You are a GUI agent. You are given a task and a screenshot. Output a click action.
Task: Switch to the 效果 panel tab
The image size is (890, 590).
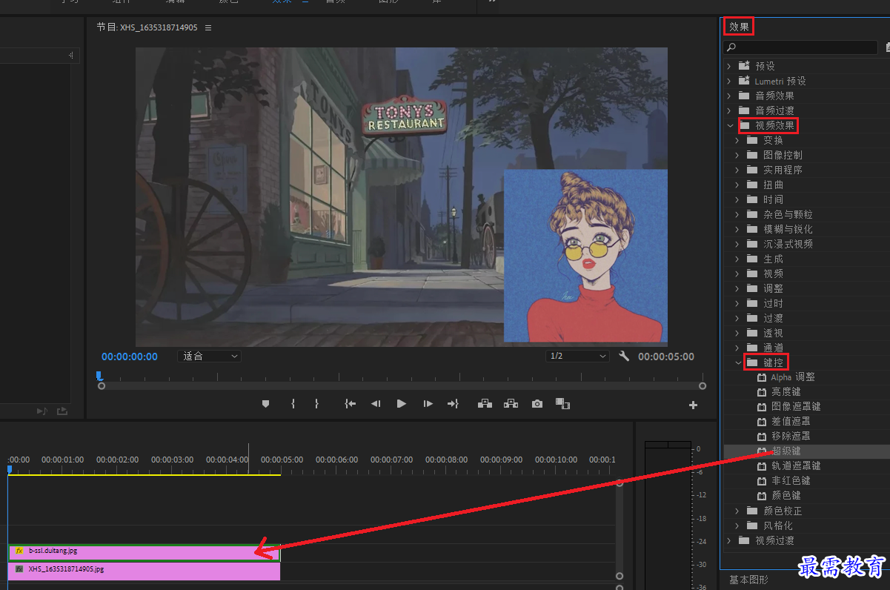pos(739,27)
